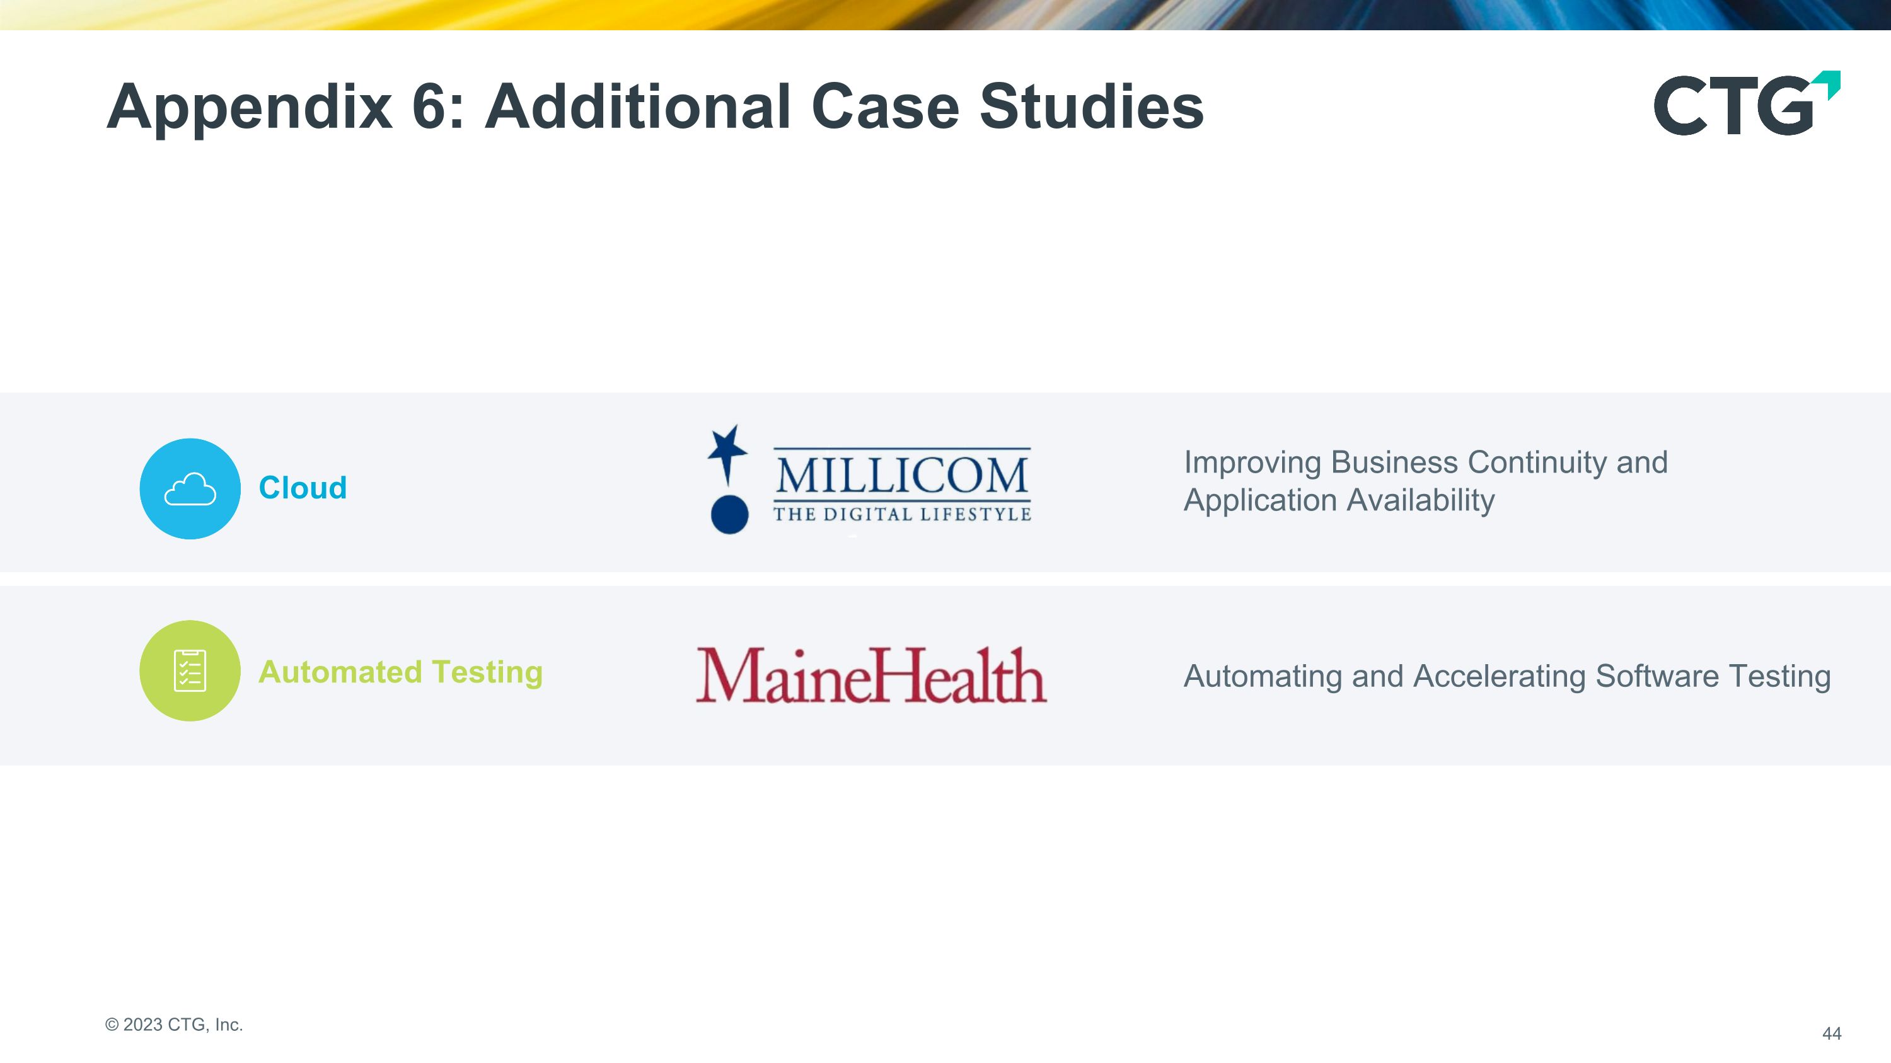Click 'THE DIGITAL LIFESTYLE' tagline
1891x1063 pixels.
point(902,514)
